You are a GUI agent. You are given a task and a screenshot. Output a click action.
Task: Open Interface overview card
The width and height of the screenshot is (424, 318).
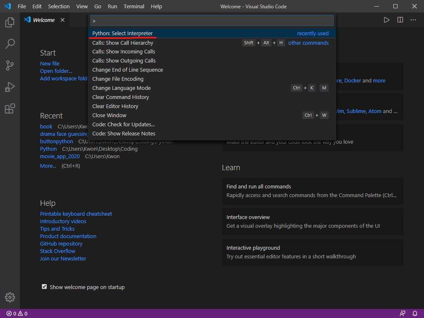click(x=313, y=222)
